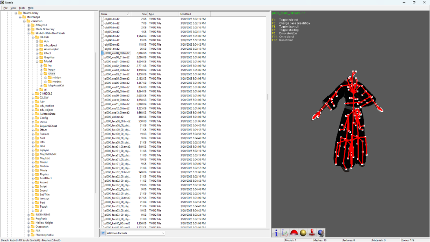Select the pl000_doll.tmd2 file
430x242 pixels.
[114, 117]
